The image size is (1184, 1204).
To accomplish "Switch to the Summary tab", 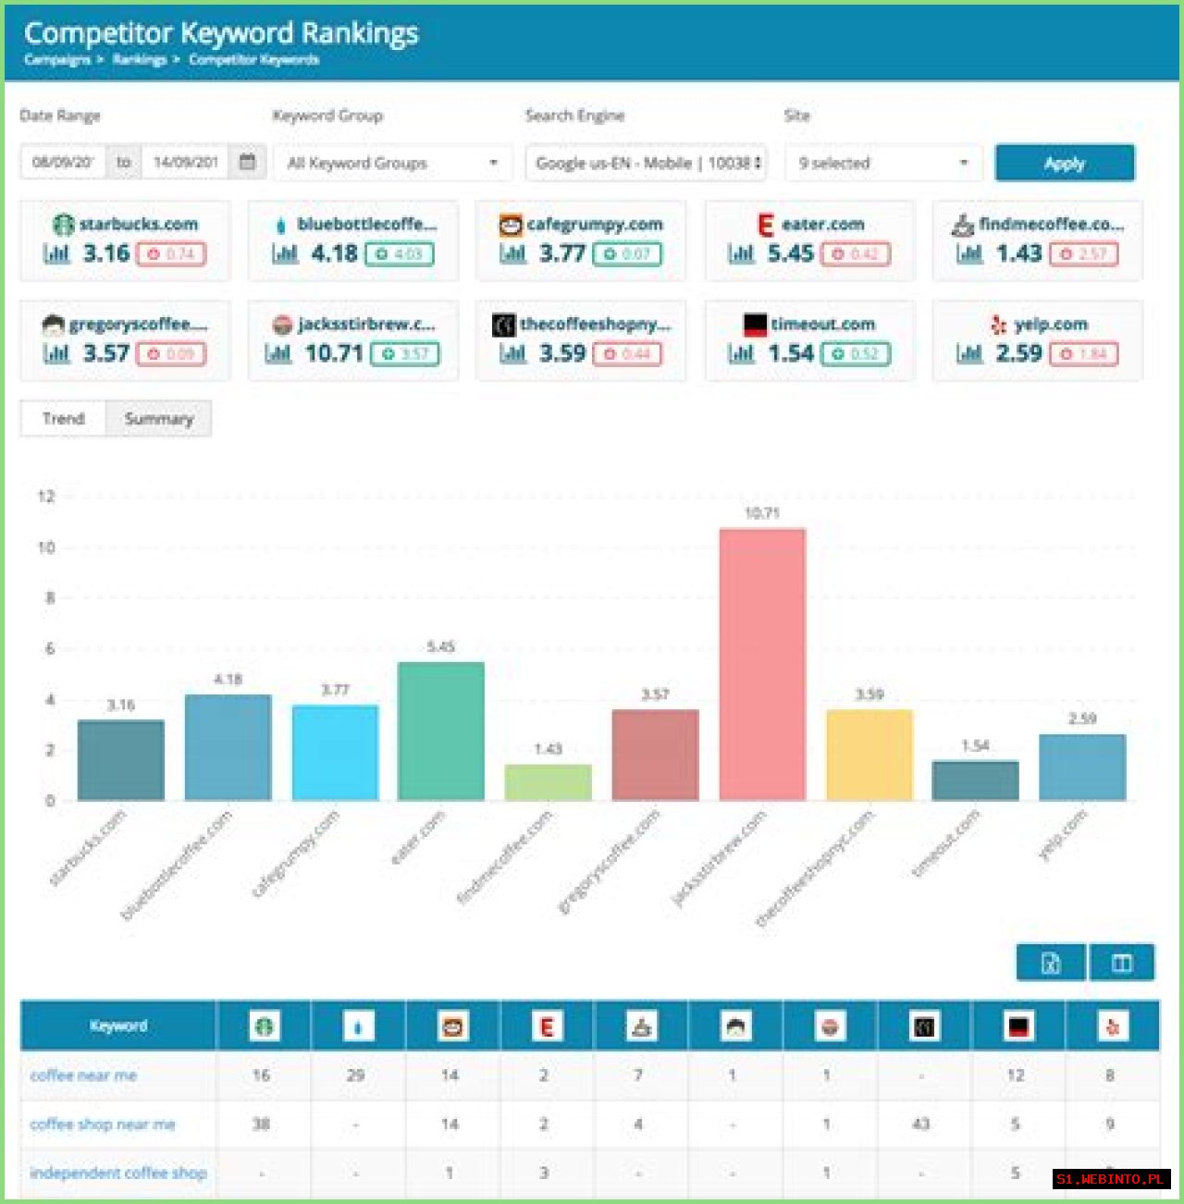I will click(159, 418).
